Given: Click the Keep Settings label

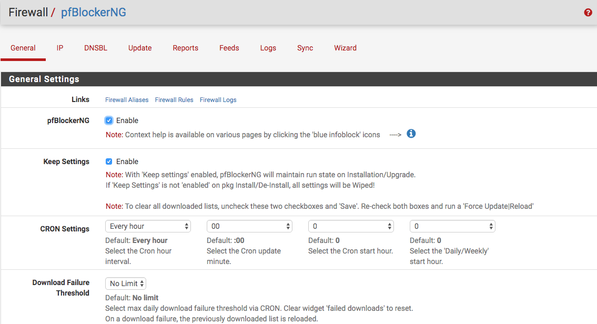Looking at the screenshot, I should 66,161.
